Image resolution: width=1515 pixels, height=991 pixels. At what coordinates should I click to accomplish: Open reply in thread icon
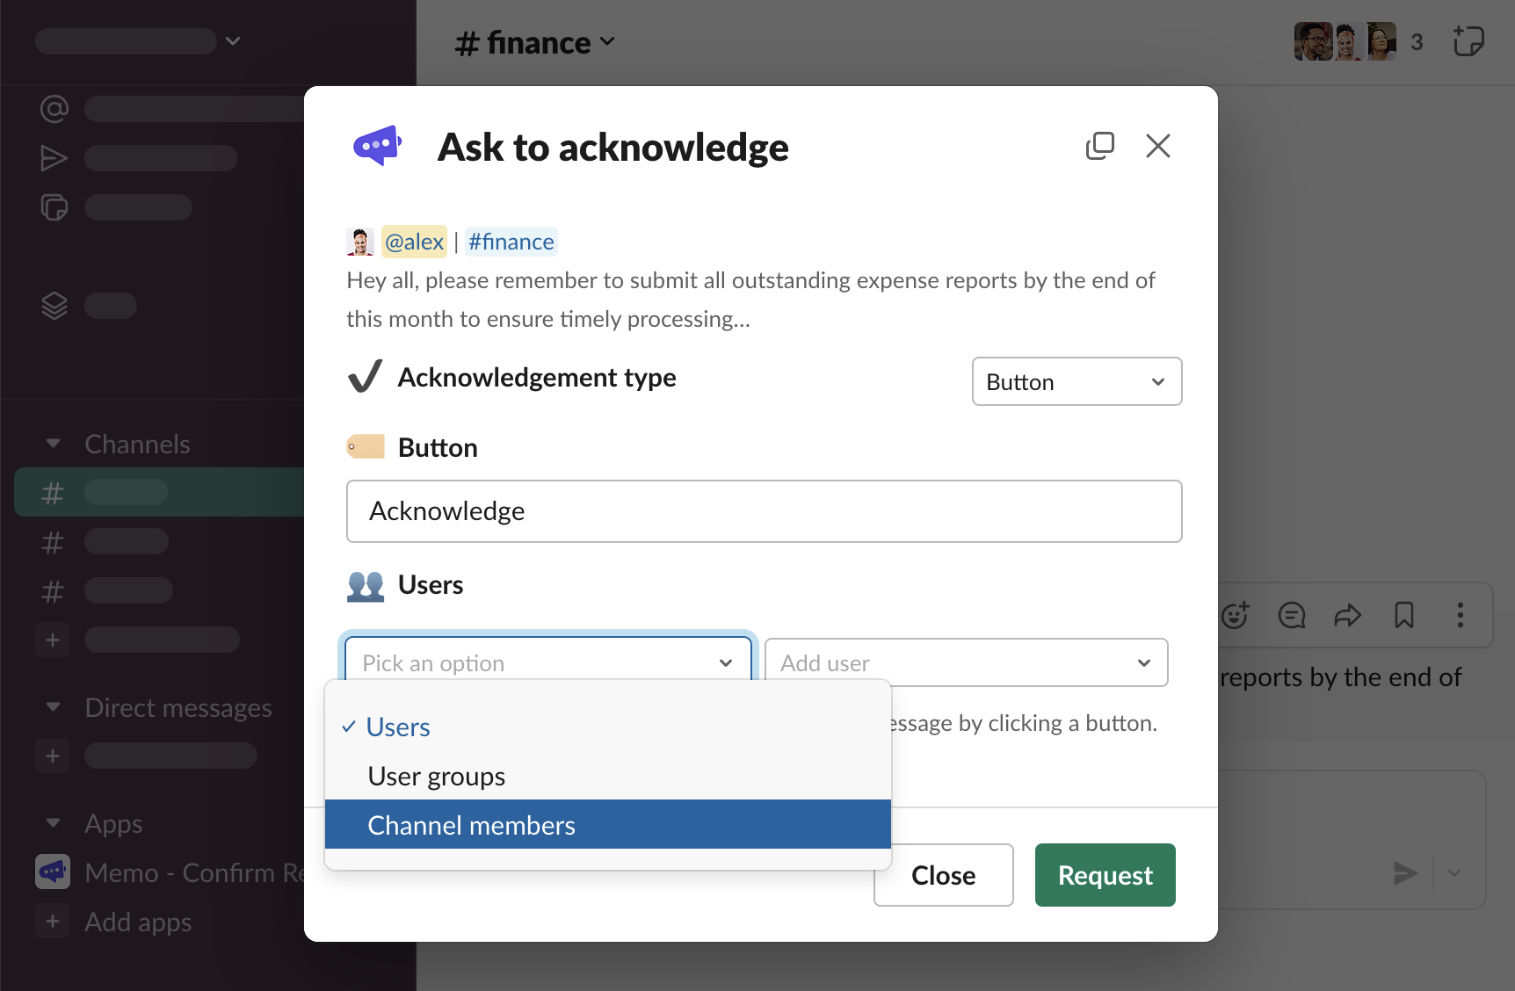click(1291, 615)
